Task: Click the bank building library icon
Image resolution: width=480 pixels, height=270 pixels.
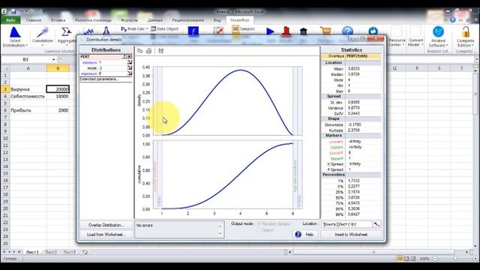Action: (x=303, y=31)
